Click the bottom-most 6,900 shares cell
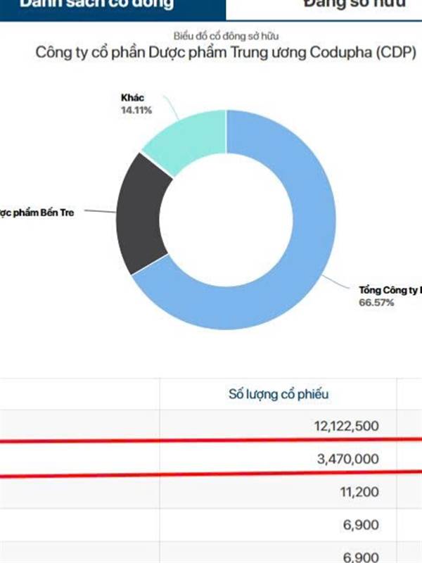 click(x=362, y=556)
